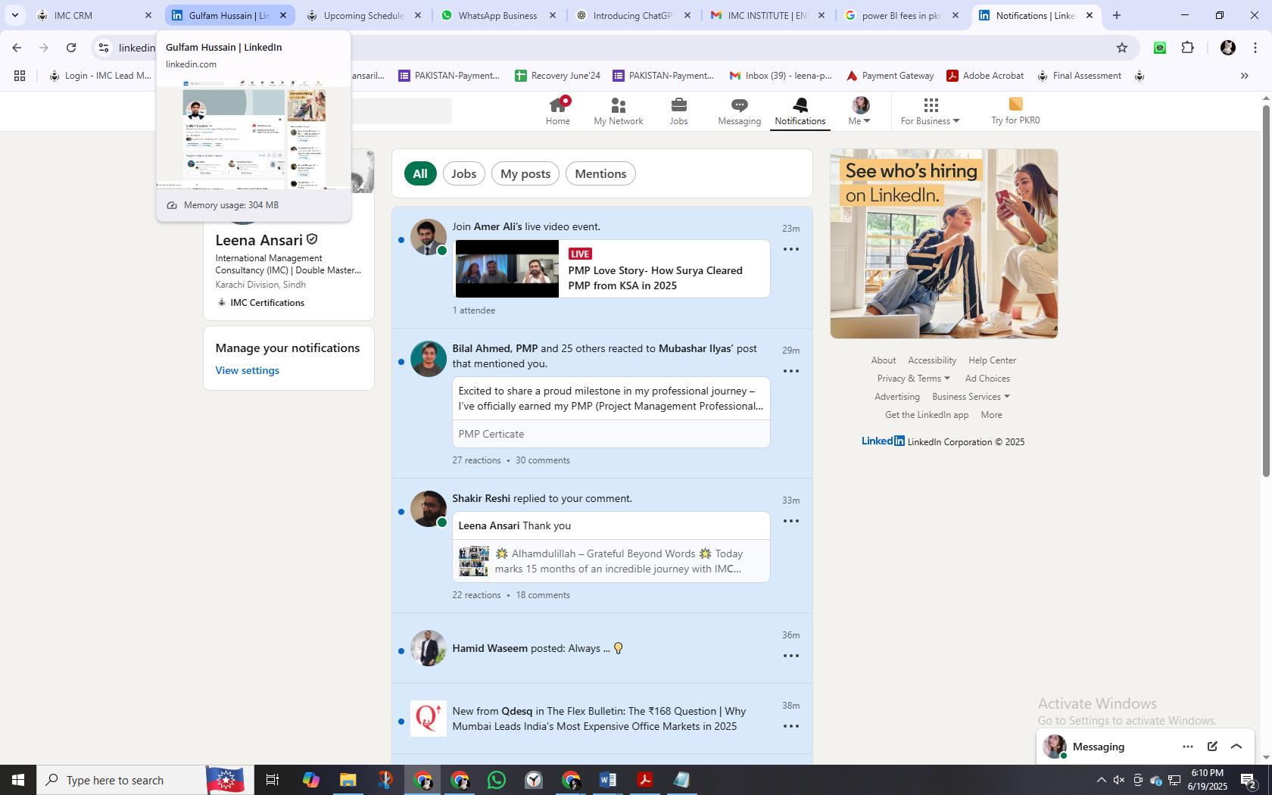Click IMC Certifications link
The image size is (1272, 795).
pos(267,302)
